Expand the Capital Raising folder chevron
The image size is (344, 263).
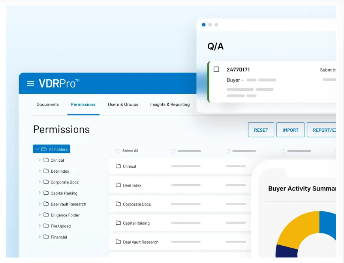click(40, 193)
